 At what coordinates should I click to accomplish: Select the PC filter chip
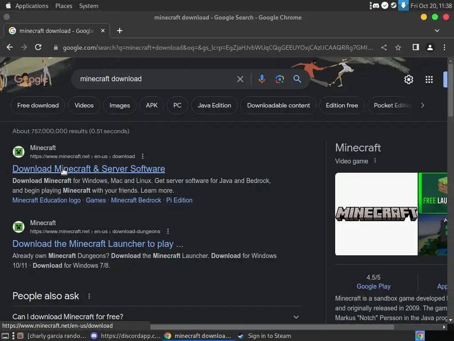tap(177, 105)
